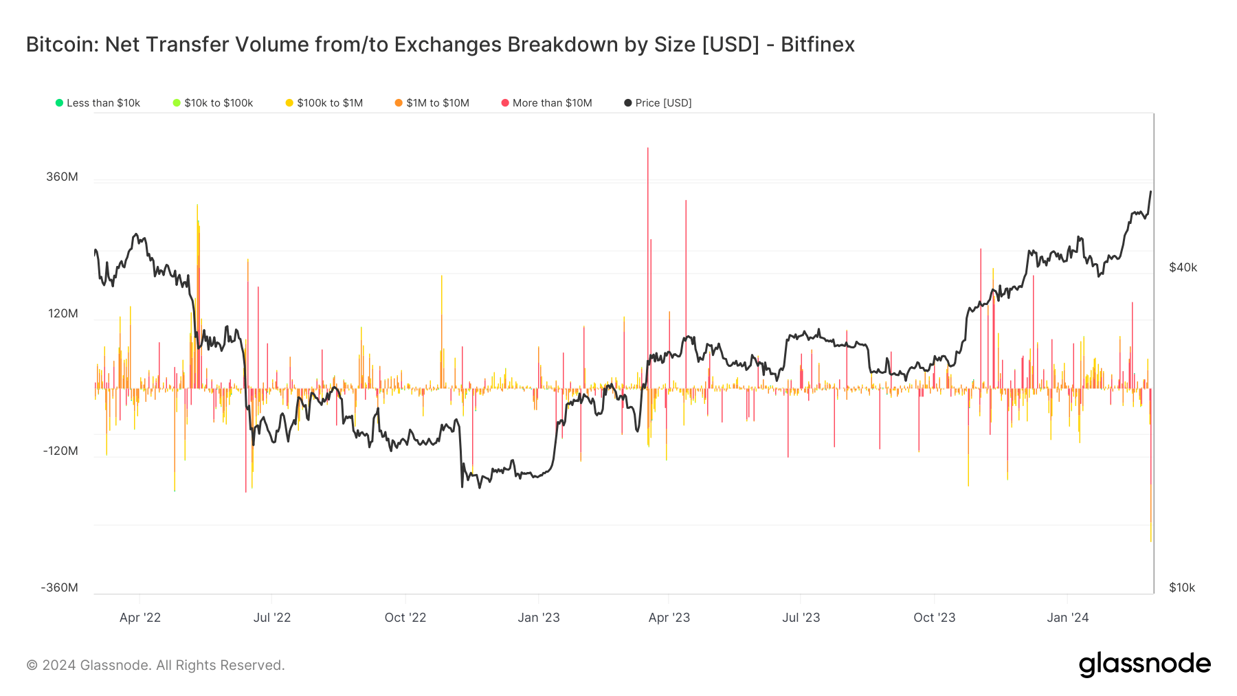Image resolution: width=1237 pixels, height=696 pixels.
Task: Click the -120M left axis label
Action: (x=60, y=451)
